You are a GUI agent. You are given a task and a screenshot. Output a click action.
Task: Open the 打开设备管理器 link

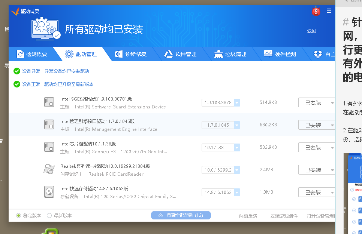tap(321, 216)
